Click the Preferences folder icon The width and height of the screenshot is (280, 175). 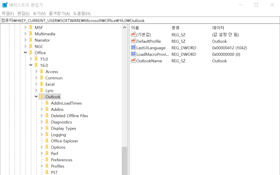[x=47, y=160]
